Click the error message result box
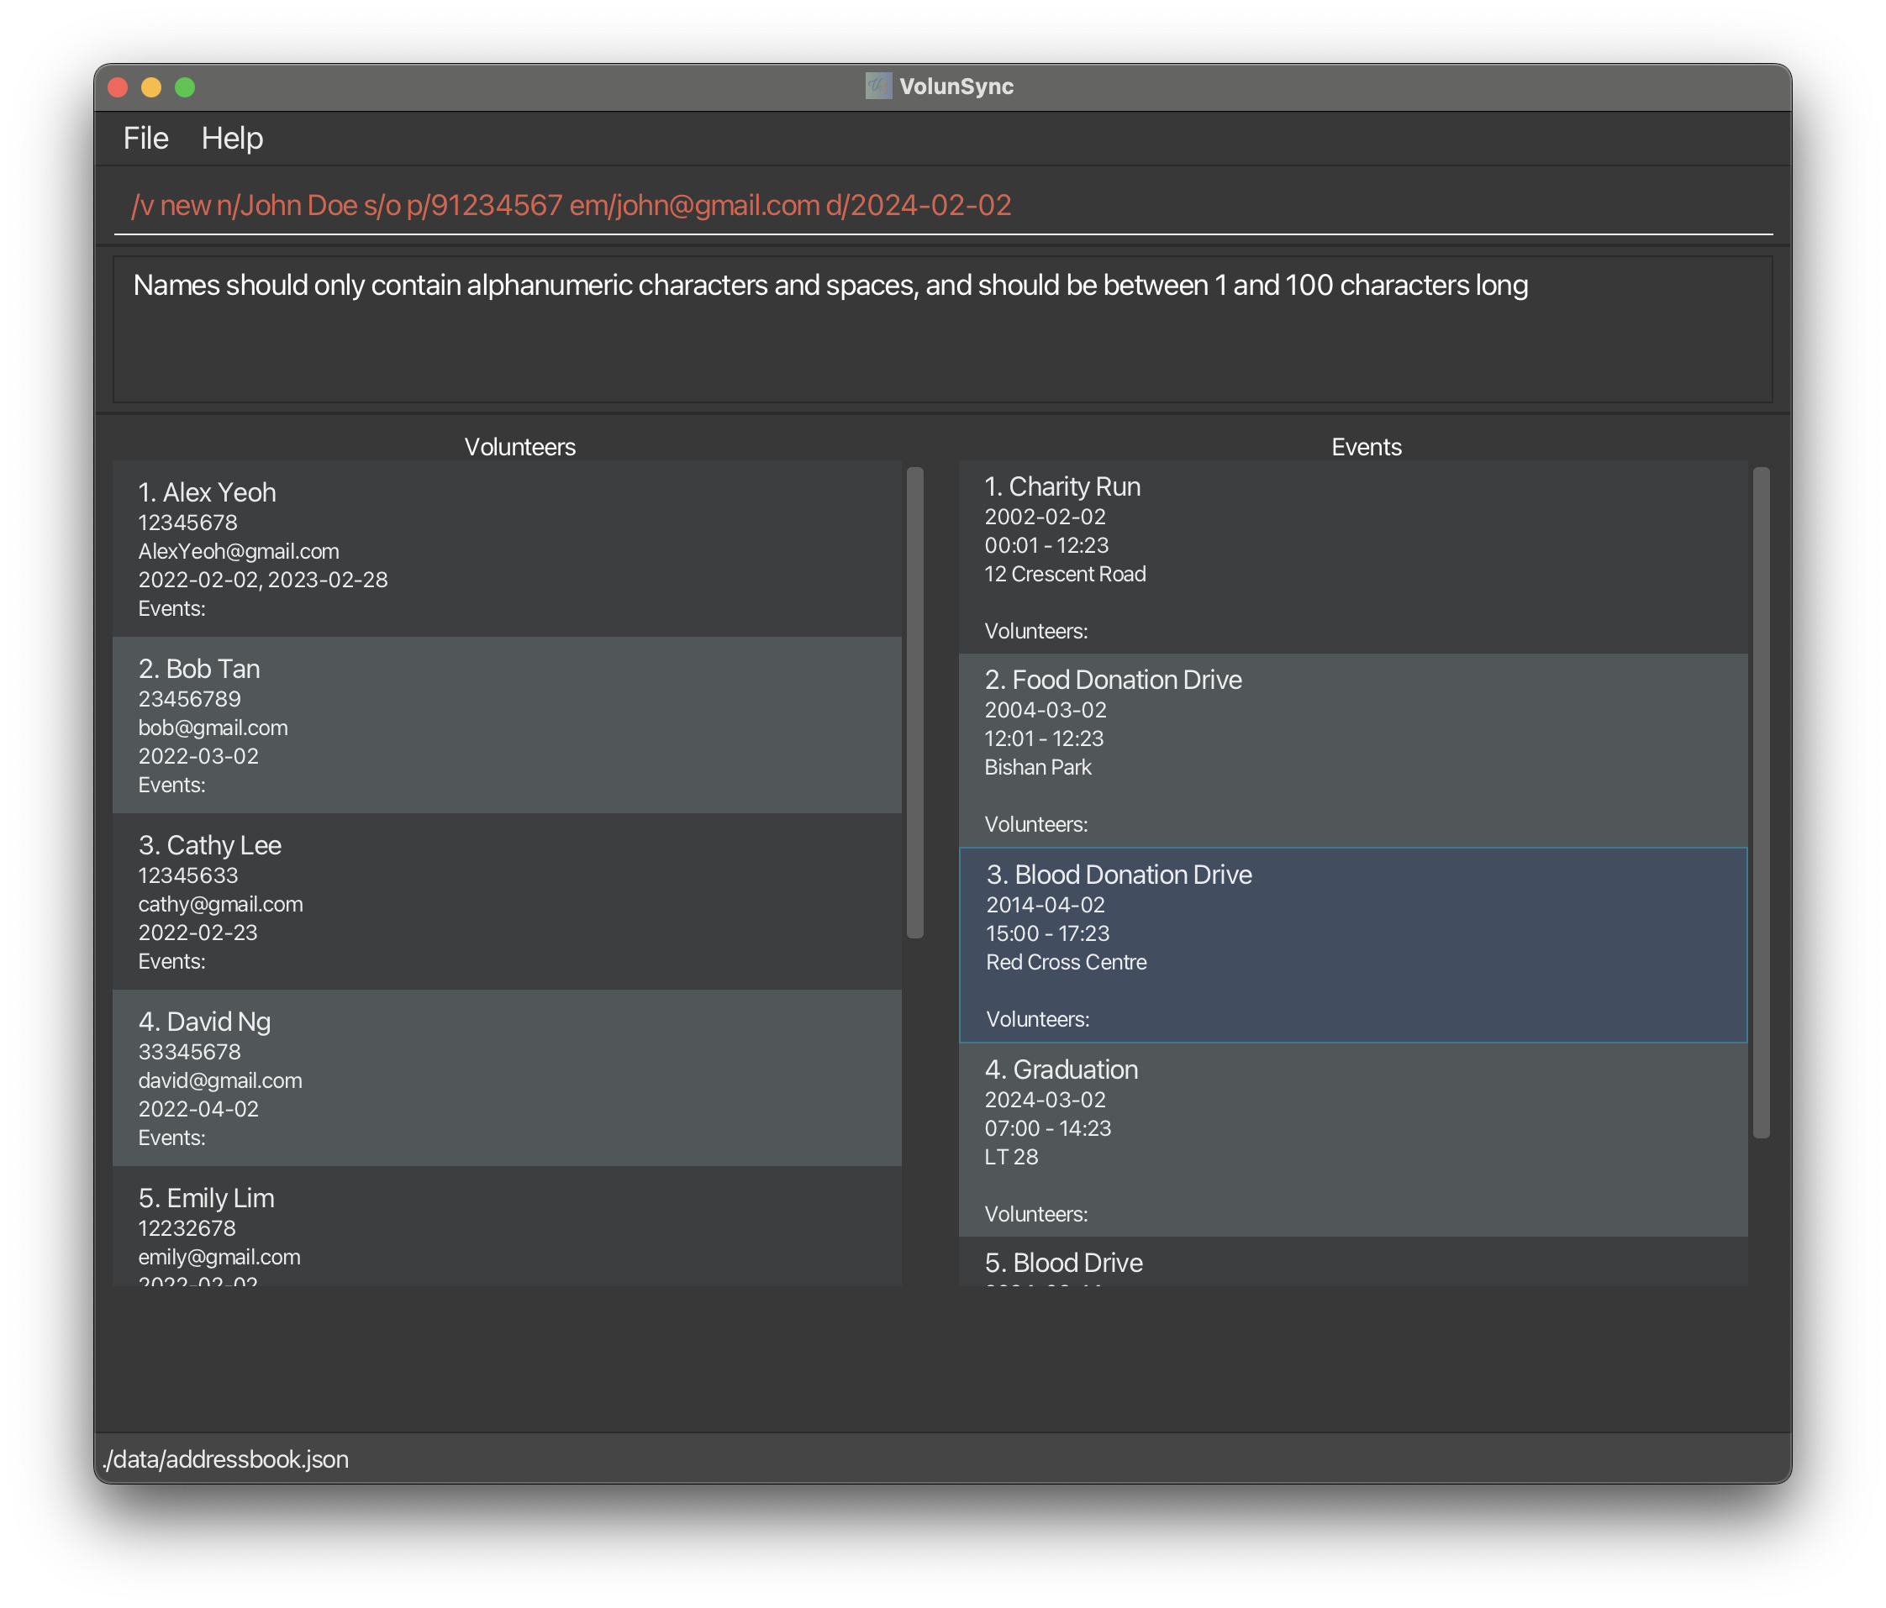 [942, 328]
